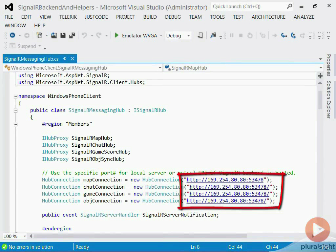Click into the Quick Launch search field
336x252 pixels.
[249, 7]
